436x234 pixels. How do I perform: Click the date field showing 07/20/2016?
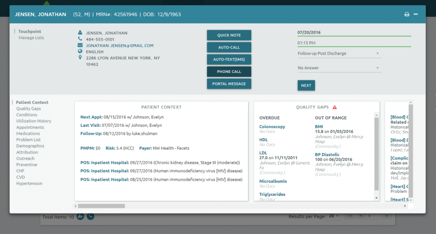pyautogui.click(x=354, y=32)
